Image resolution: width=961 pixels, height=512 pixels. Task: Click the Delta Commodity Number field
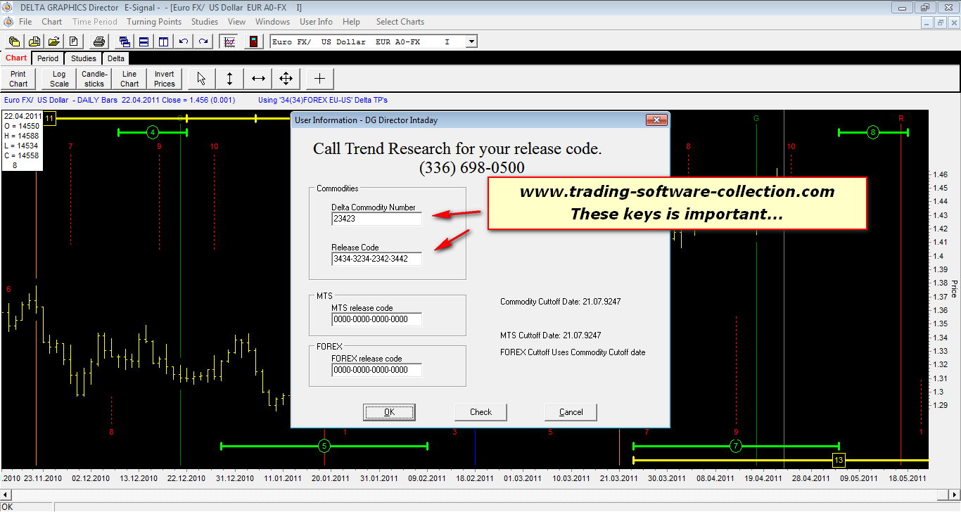(x=376, y=219)
